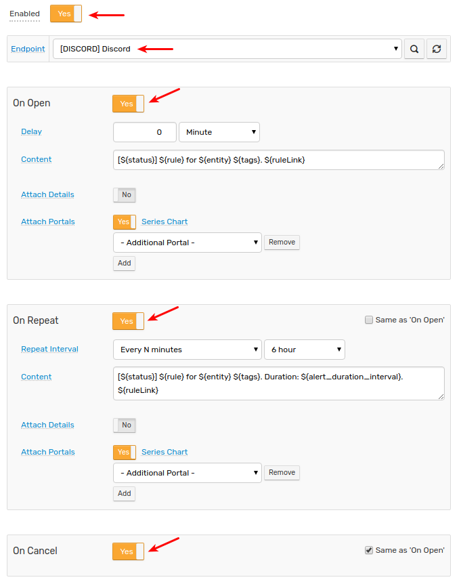Click the Delay value input field
Image resolution: width=459 pixels, height=586 pixels.
coord(145,132)
